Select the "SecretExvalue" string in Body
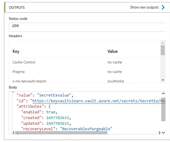Viewport: 170px width, 142px height. 54,95
